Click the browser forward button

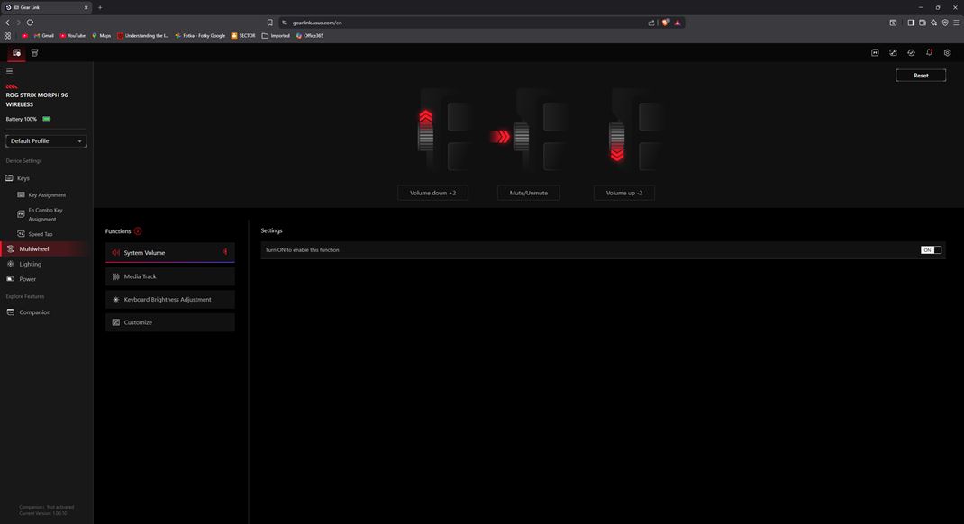[x=18, y=23]
